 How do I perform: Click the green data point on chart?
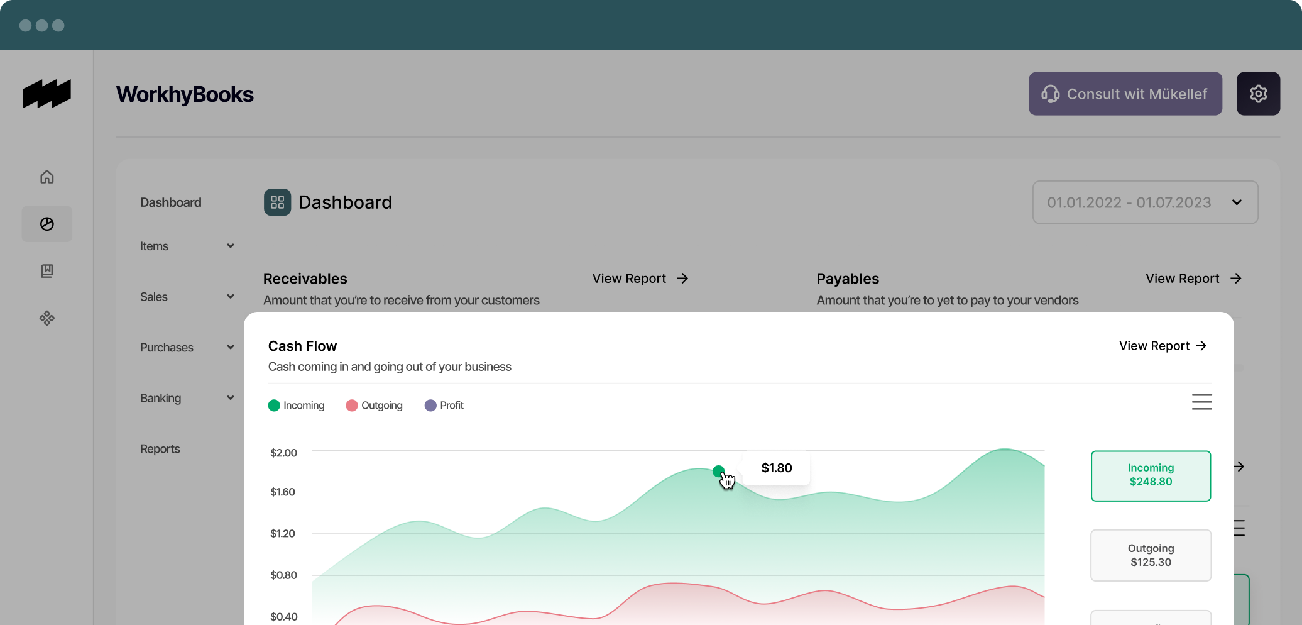(718, 471)
